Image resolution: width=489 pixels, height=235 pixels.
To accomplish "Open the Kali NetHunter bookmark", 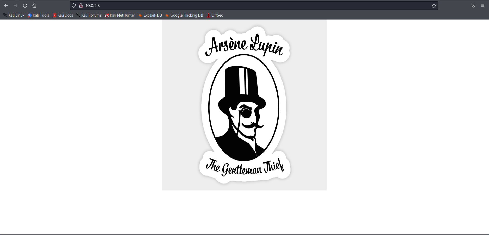I will (120, 15).
